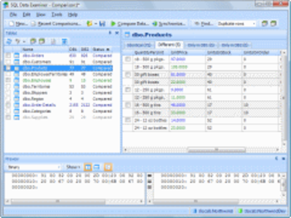291x218 pixels.
Task: Select the dbo.Region table row
Action: [59, 99]
